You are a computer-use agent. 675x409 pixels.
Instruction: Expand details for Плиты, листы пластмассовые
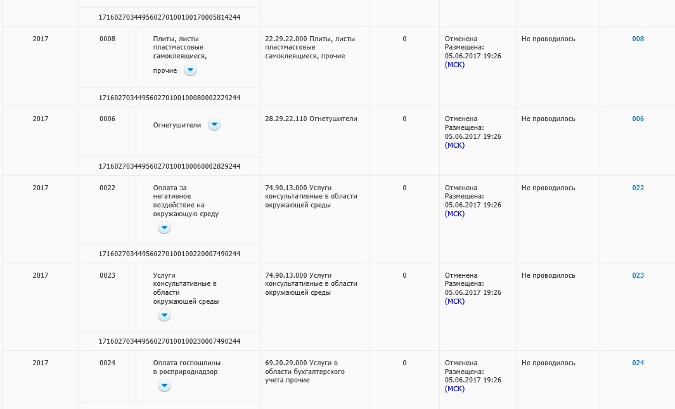(x=190, y=70)
